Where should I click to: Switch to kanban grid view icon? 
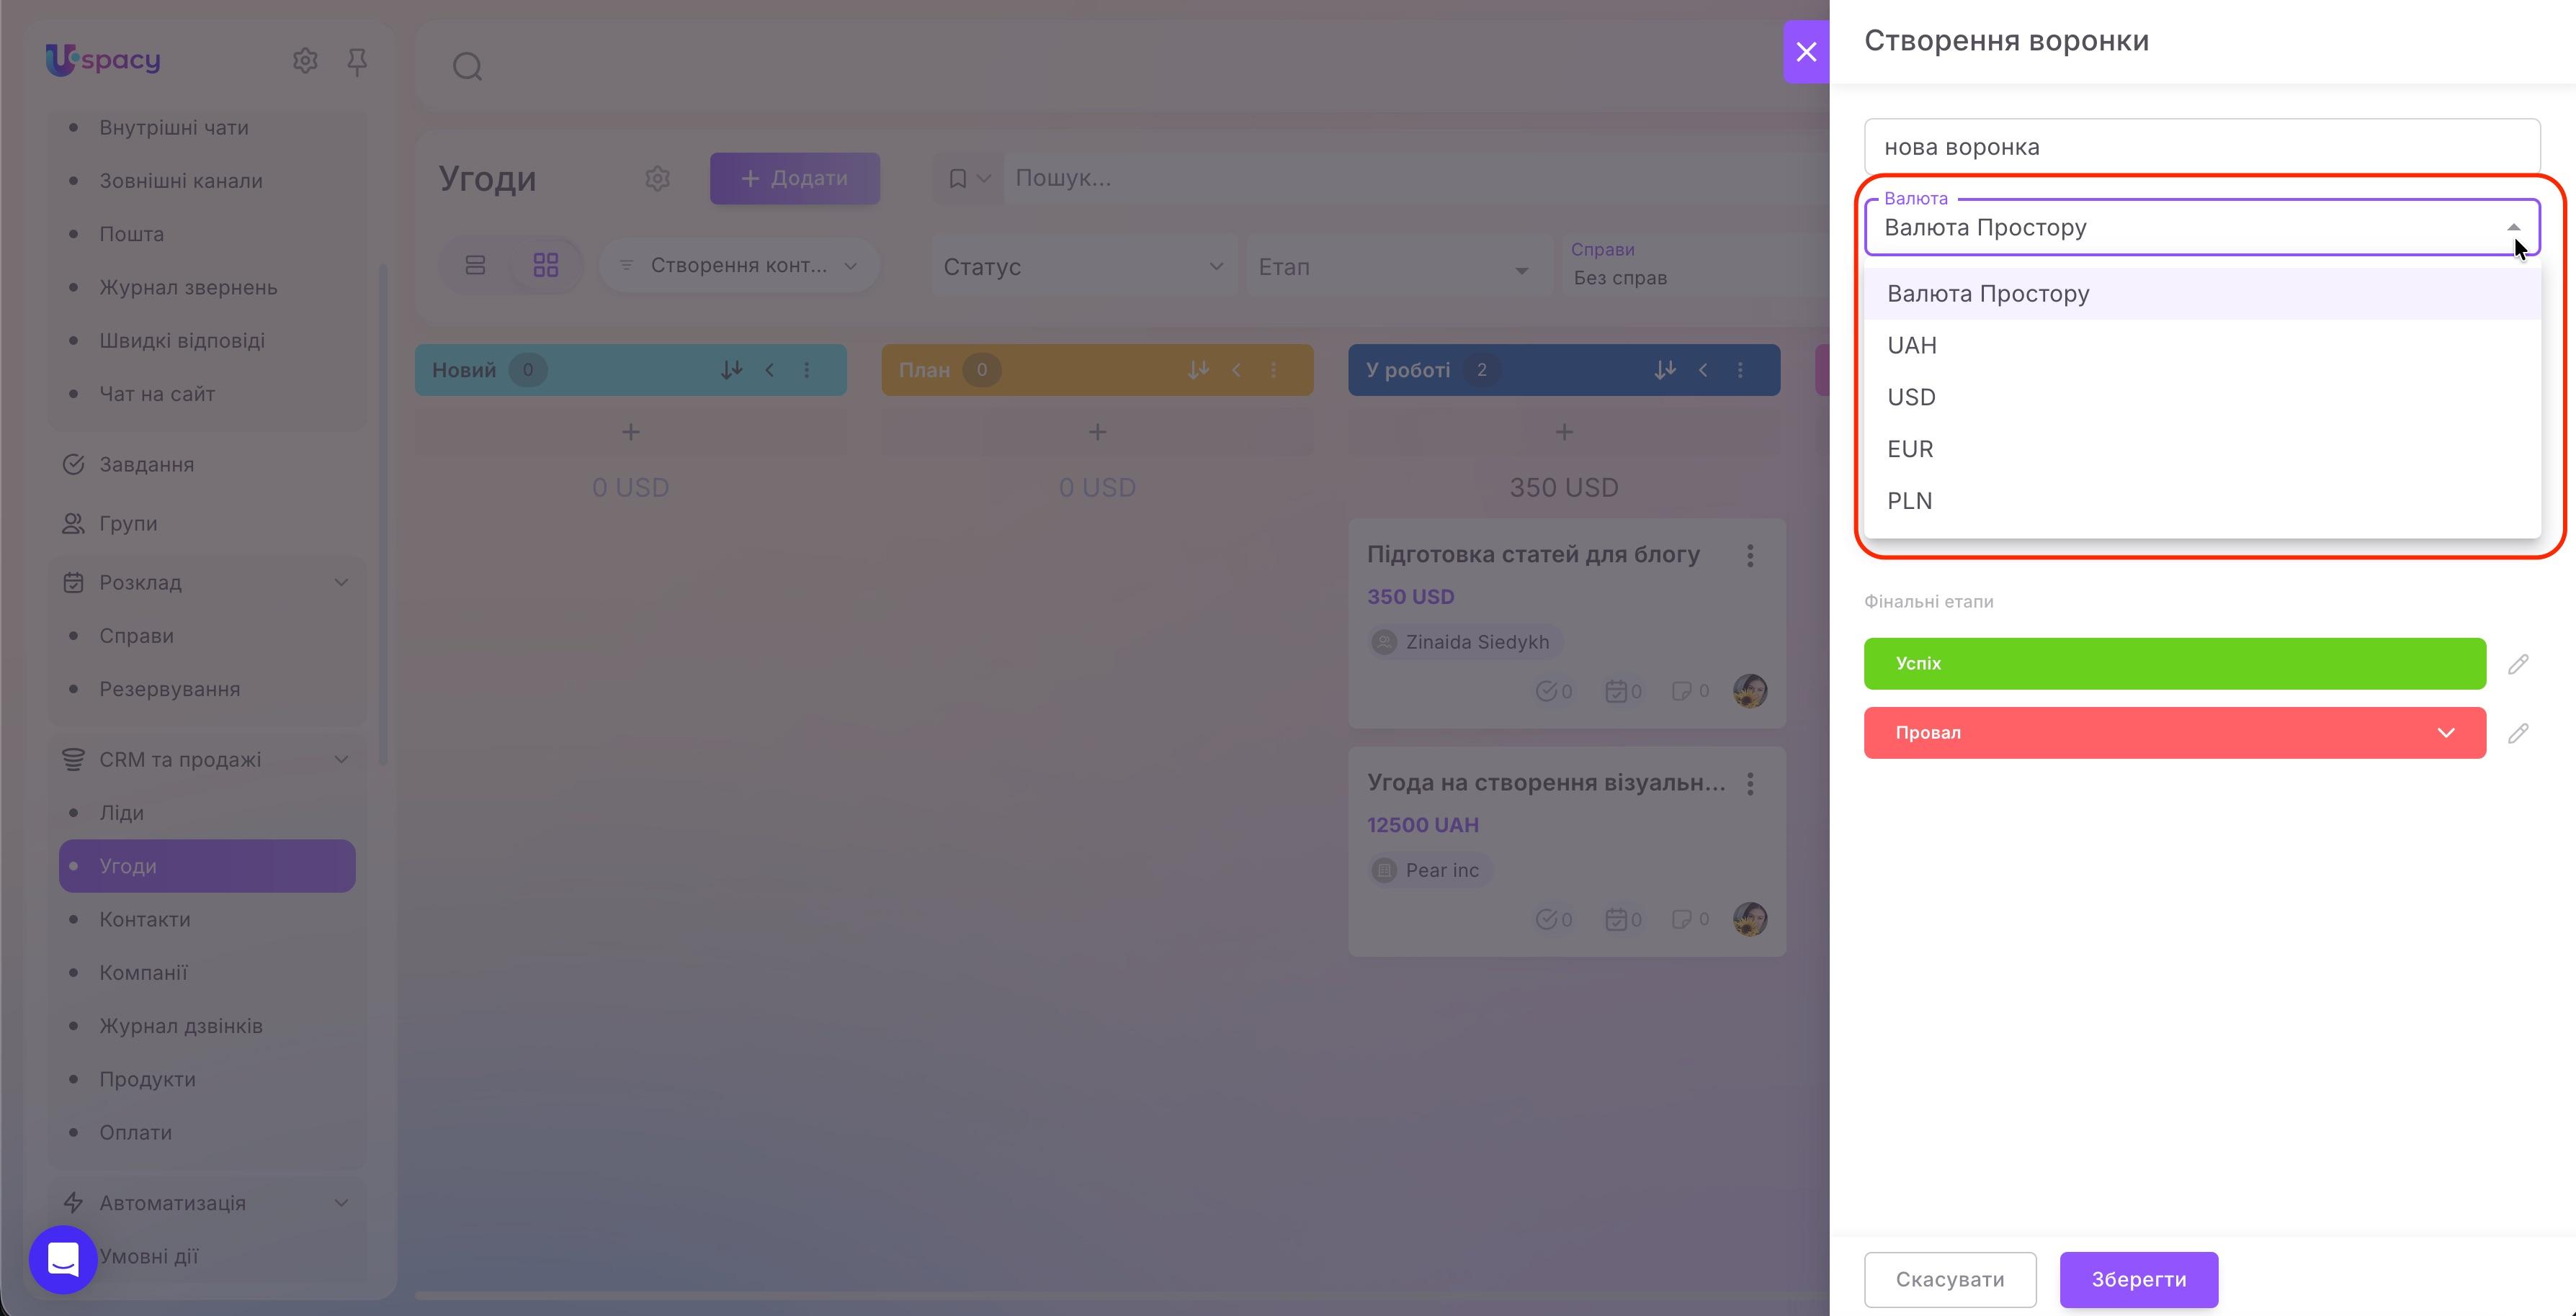[x=546, y=265]
